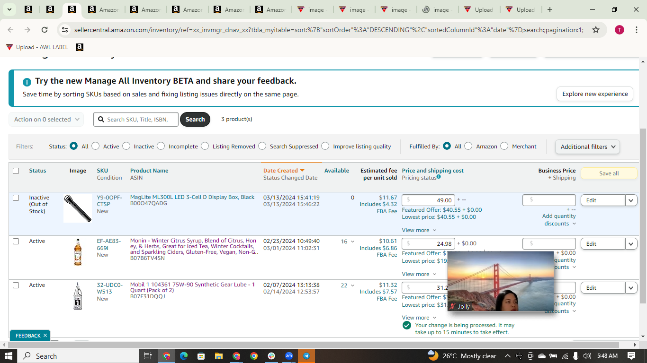The height and width of the screenshot is (363, 647).
Task: Click the MagLite price field showing 49.00
Action: [429, 200]
